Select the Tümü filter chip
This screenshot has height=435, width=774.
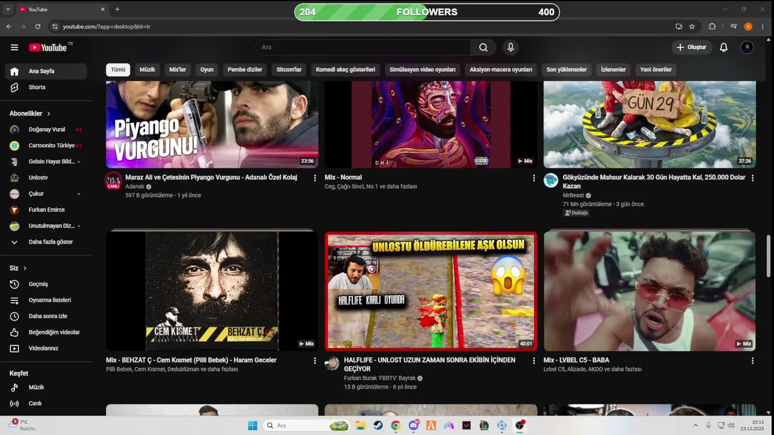click(x=118, y=69)
